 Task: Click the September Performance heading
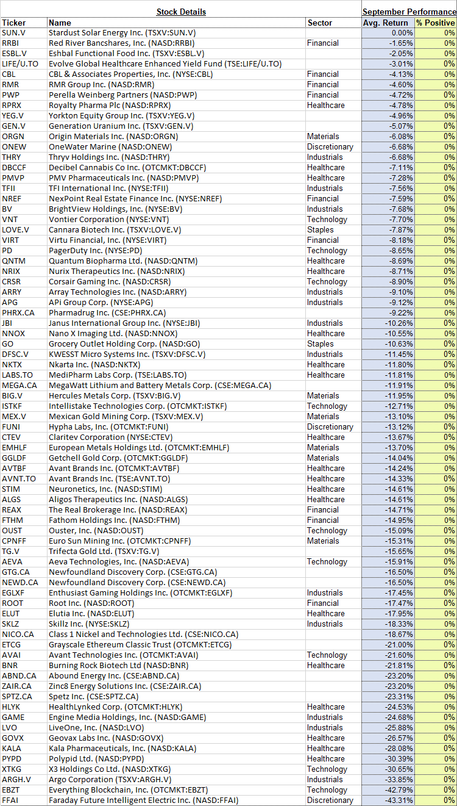pos(409,12)
